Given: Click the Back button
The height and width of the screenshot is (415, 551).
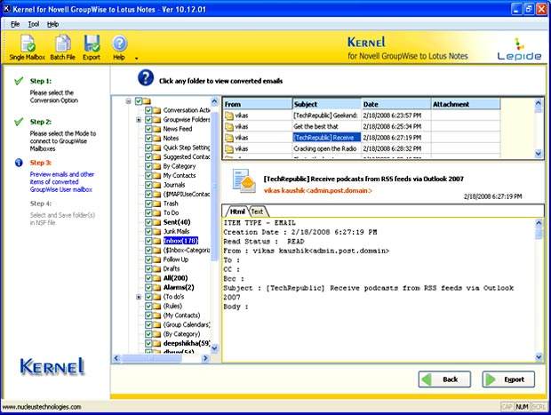Looking at the screenshot, I should (444, 379).
